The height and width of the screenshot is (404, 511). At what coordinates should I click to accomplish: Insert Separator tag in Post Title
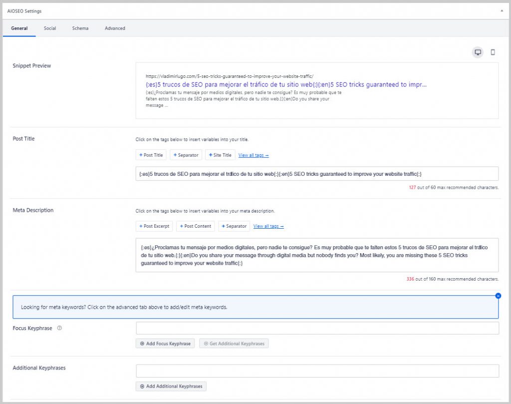coord(186,155)
